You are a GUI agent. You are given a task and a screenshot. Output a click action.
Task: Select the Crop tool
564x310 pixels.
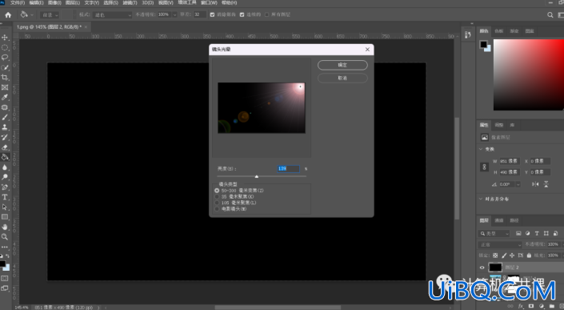(x=5, y=78)
